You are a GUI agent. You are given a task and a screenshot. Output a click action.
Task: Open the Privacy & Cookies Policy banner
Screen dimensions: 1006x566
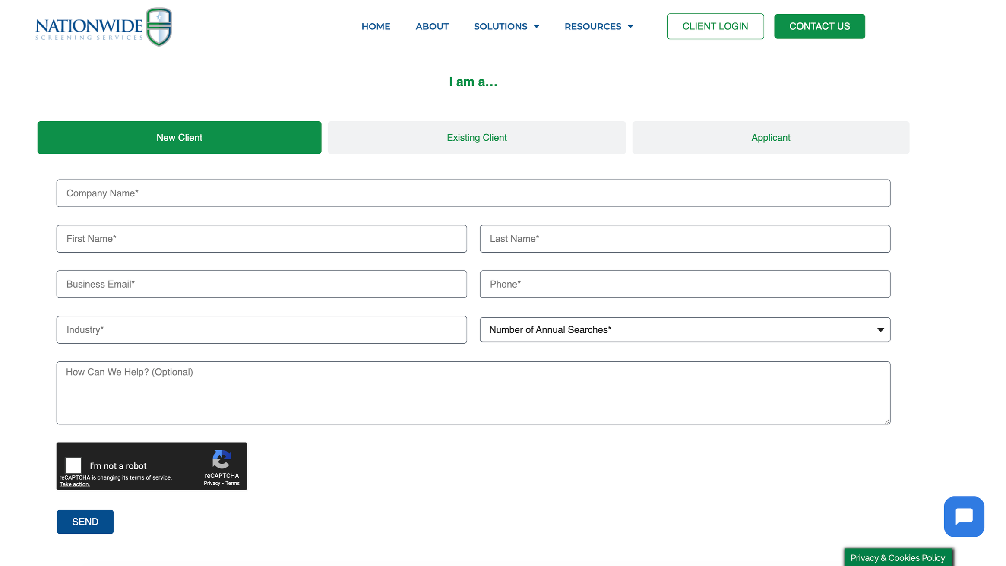[x=897, y=557]
